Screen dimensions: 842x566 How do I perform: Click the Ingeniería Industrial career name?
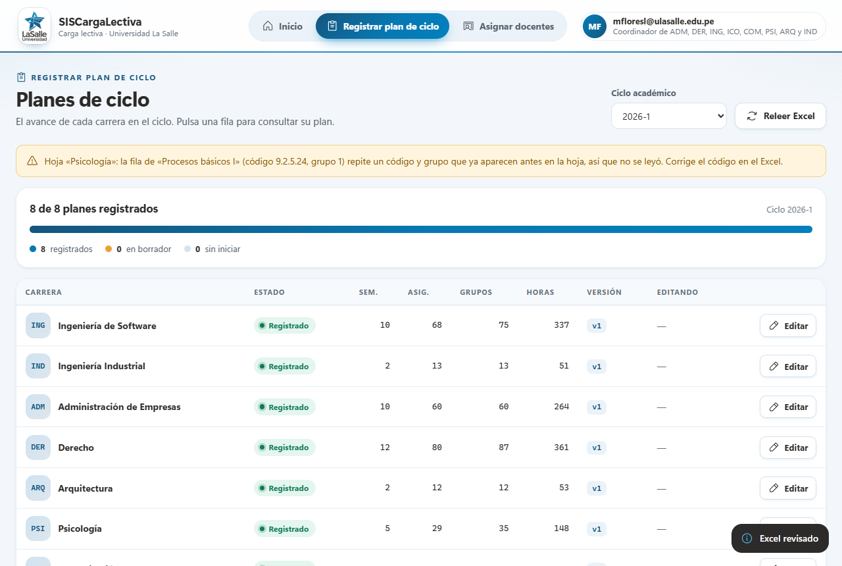tap(101, 366)
